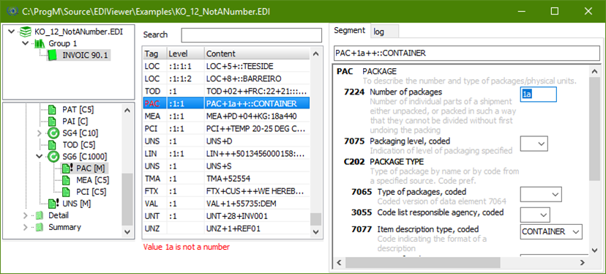606x274 pixels.
Task: Click the PAC [M] error document icon
Action: pyautogui.click(x=68, y=168)
